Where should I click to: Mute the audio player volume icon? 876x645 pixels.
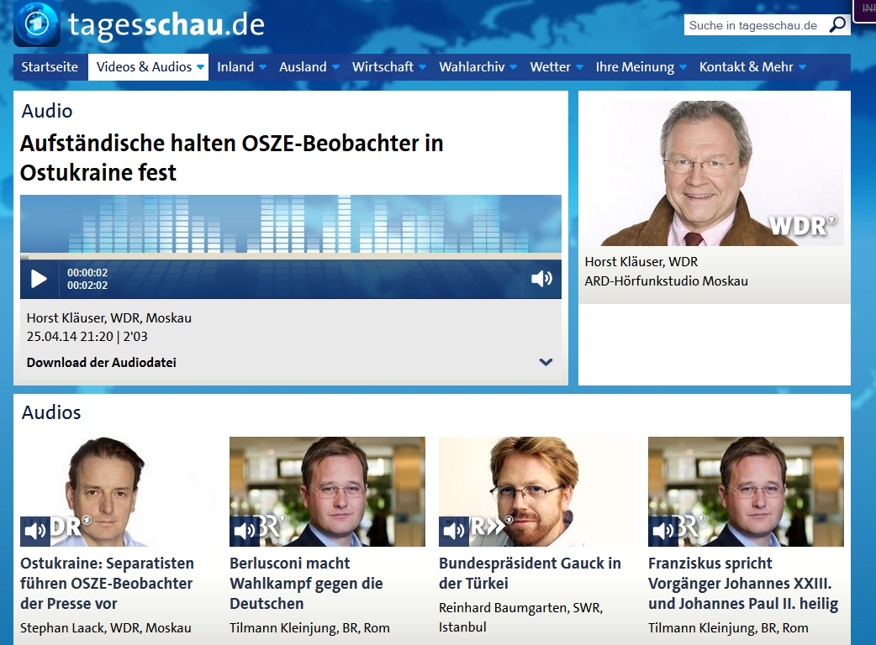[x=541, y=279]
